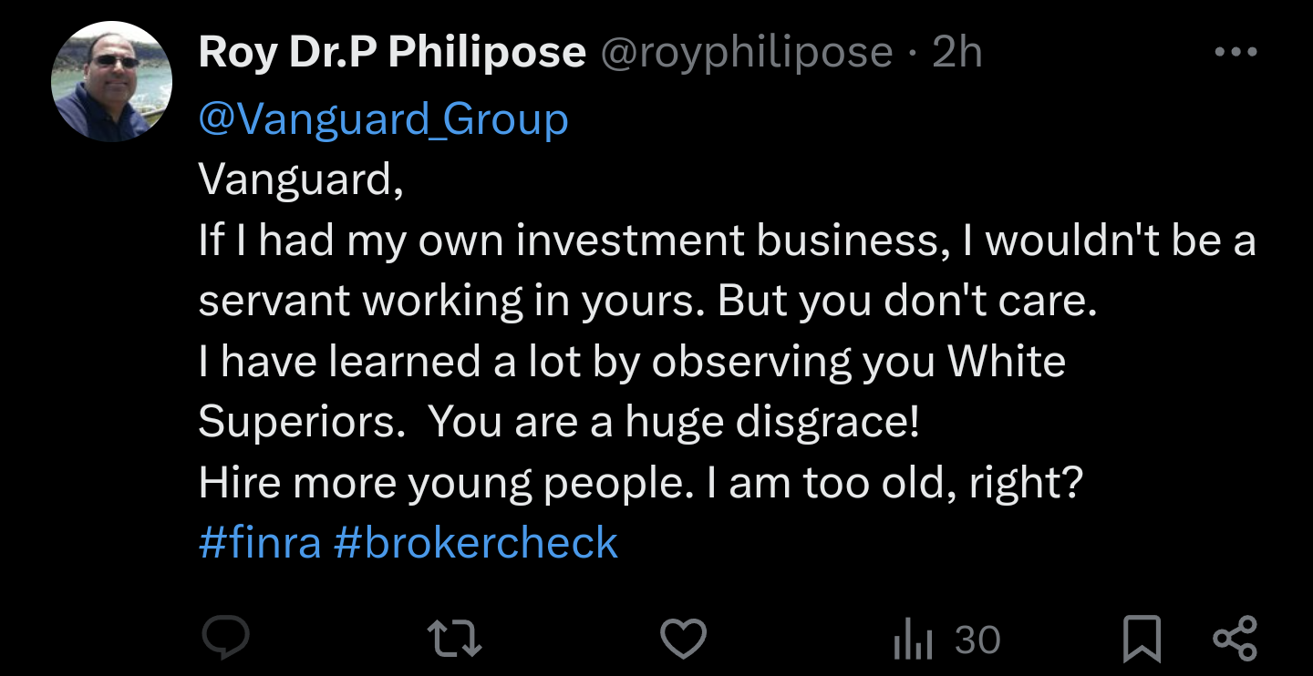Open the #finra hashtag
This screenshot has width=1313, height=676.
(260, 543)
